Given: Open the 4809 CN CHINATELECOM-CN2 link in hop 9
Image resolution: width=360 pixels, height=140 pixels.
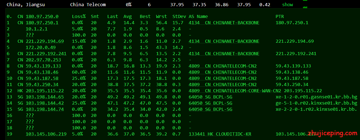Looking at the screenshot, I should coord(222,72).
